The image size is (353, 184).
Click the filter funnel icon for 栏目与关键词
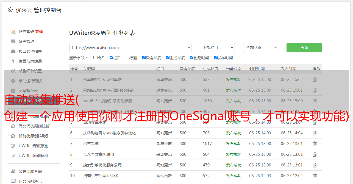pos(13,61)
